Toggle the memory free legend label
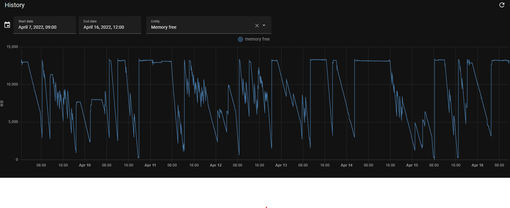The width and height of the screenshot is (510, 208). (257, 39)
